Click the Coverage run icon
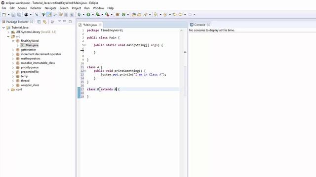This screenshot has height=177, width=316. coord(98,14)
